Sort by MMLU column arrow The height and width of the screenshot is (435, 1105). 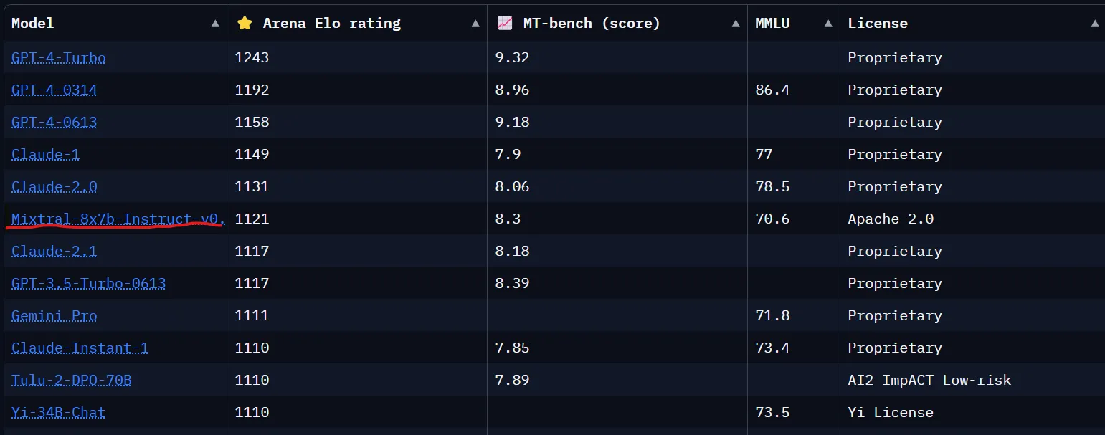(x=828, y=24)
